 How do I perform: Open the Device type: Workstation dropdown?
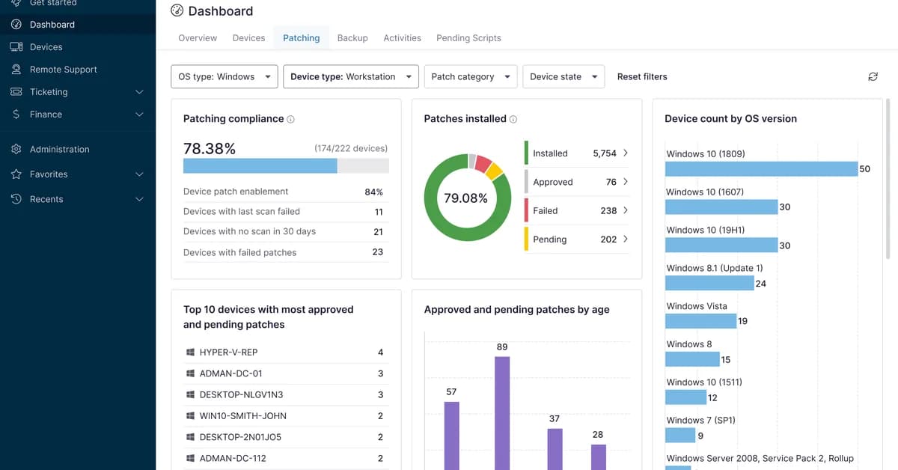[351, 76]
